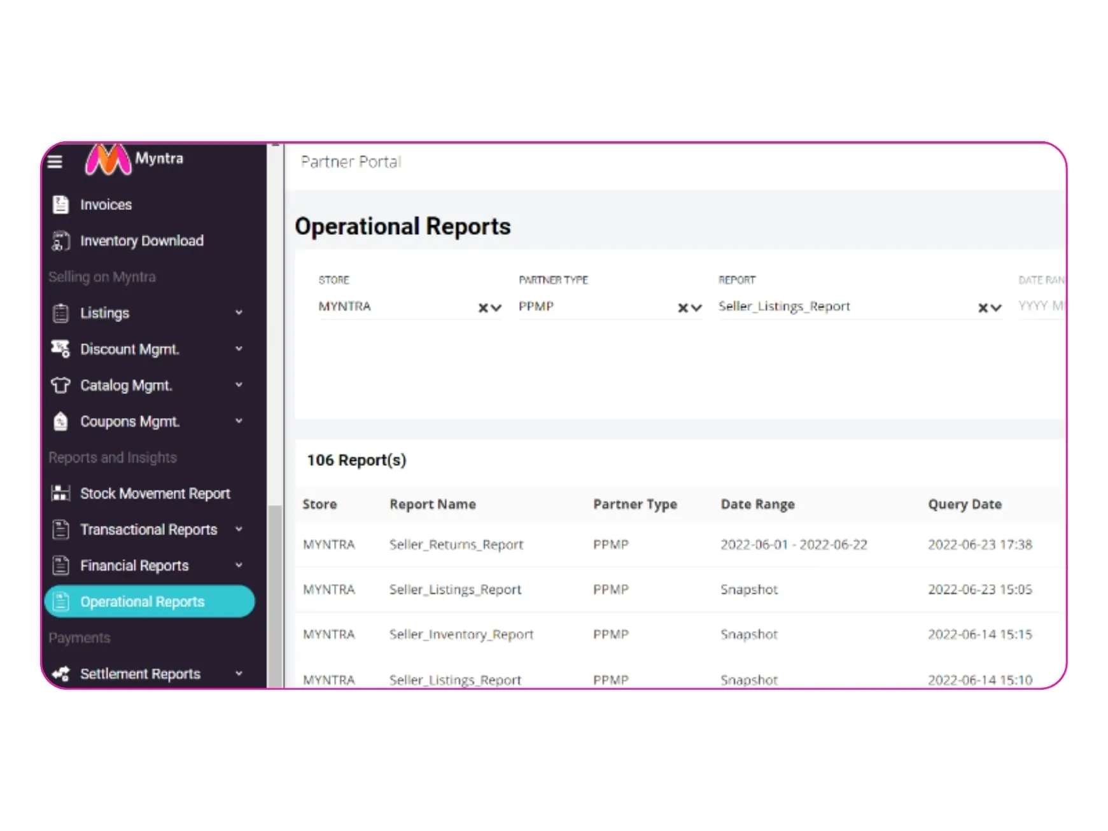1108x831 pixels.
Task: Click the Transactional Reports icon
Action: [60, 529]
